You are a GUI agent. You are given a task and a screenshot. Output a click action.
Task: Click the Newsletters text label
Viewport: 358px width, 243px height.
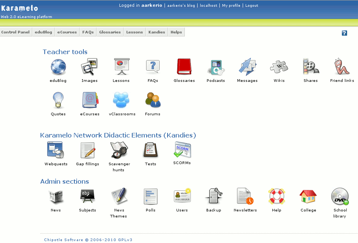coord(245,210)
